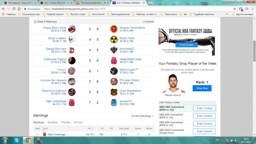
Task: Open Skype from the Windows taskbar
Action: [x=17, y=140]
